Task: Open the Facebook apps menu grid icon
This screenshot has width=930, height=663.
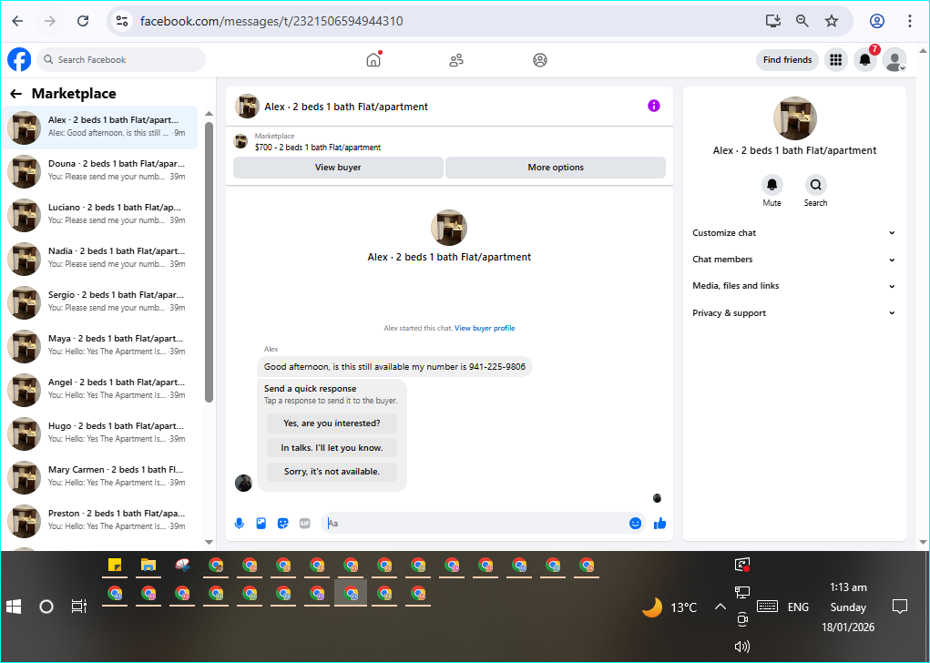Action: pos(835,60)
